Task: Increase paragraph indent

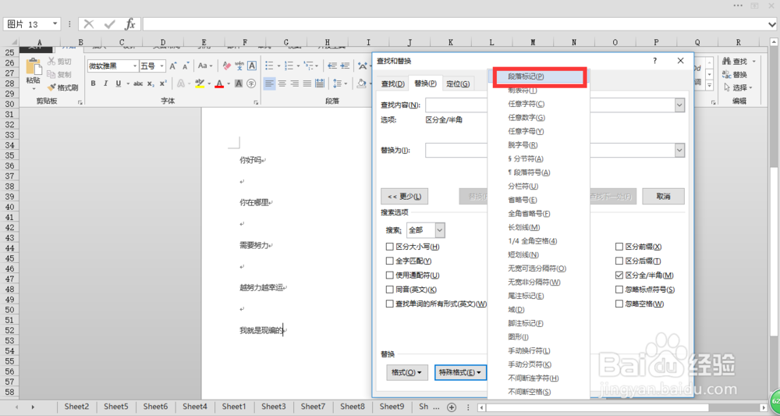Action: click(x=345, y=66)
